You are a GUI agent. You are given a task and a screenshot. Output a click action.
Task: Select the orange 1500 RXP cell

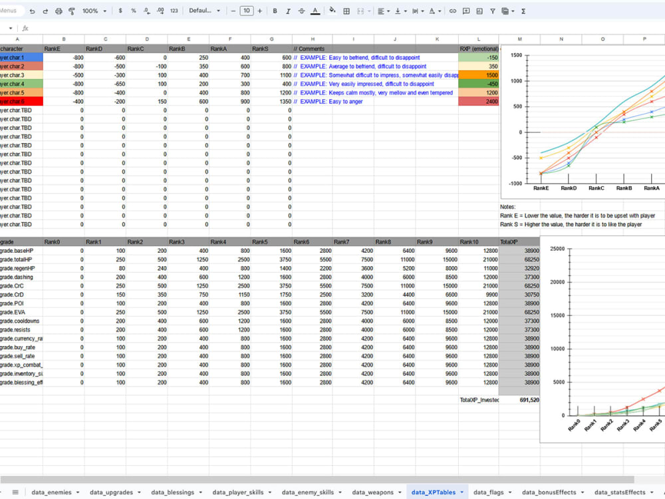pos(478,75)
